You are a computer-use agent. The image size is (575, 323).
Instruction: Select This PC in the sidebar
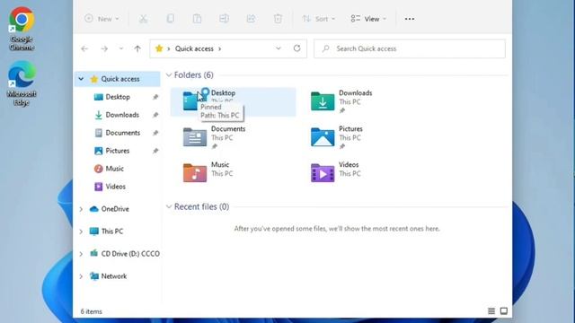tap(111, 231)
